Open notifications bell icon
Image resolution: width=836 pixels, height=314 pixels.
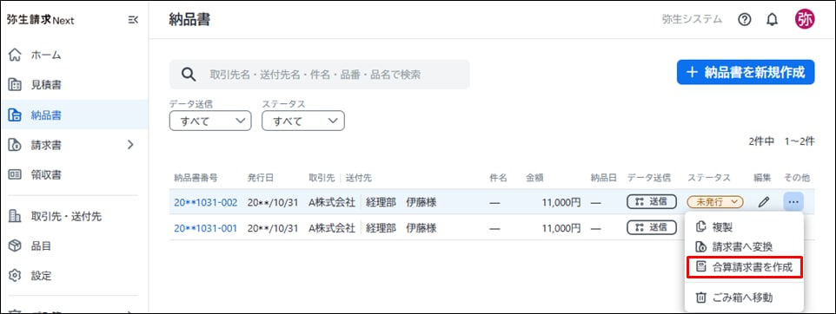pyautogui.click(x=772, y=20)
